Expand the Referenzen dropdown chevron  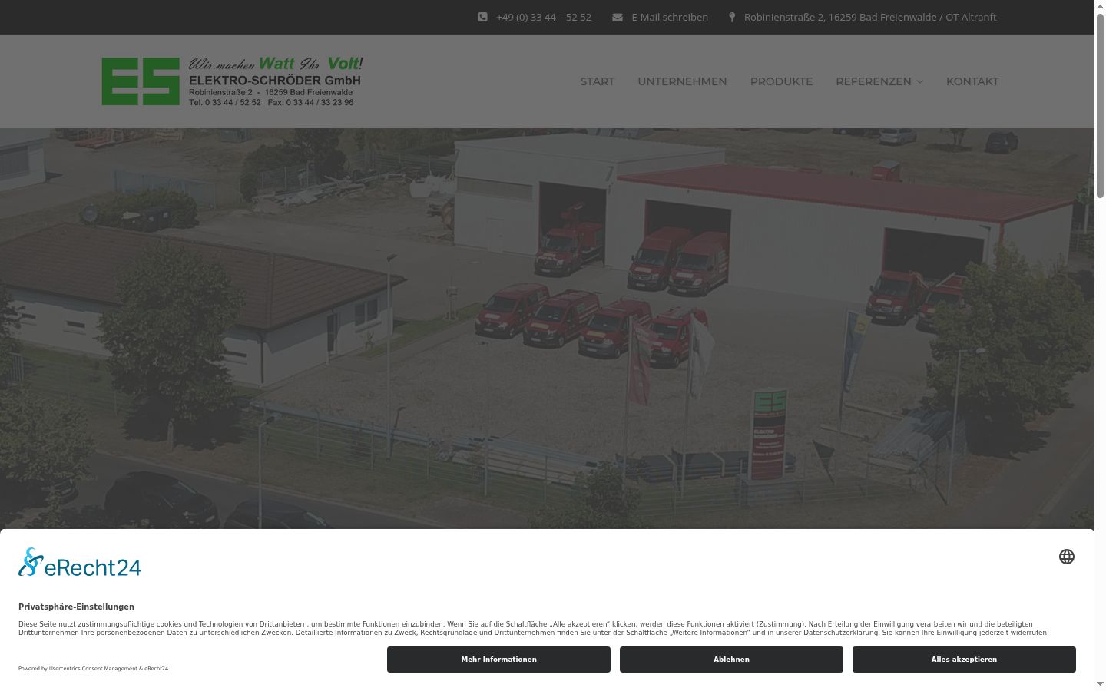(920, 81)
